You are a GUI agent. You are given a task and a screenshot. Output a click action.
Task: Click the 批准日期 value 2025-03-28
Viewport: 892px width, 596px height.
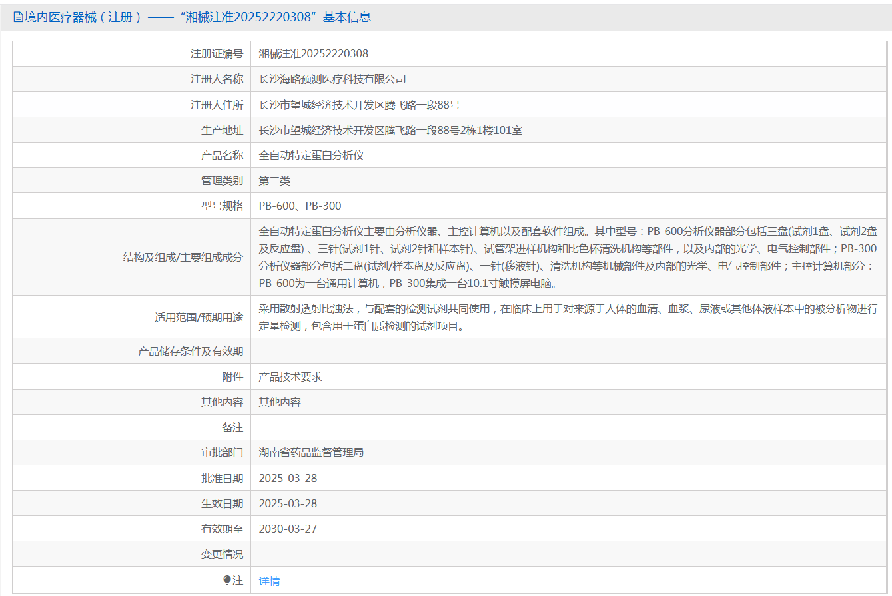[x=288, y=478]
